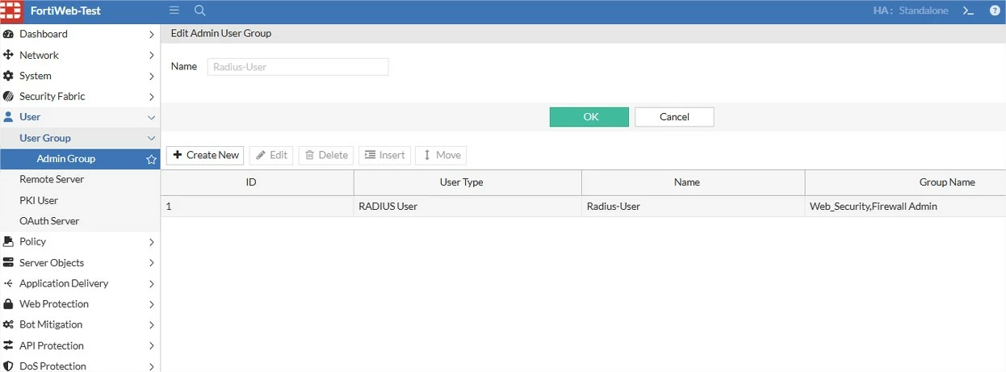Screen dimensions: 1006x372
Task: Click the Move toolbar button
Action: pyautogui.click(x=441, y=155)
